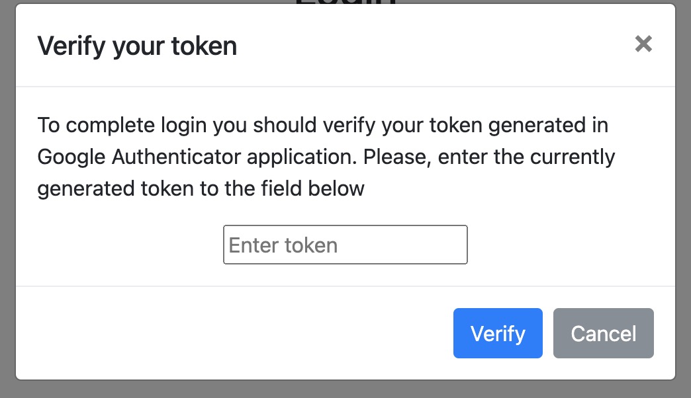
Task: Click the dimmed backdrop left of dialog
Action: 7,198
